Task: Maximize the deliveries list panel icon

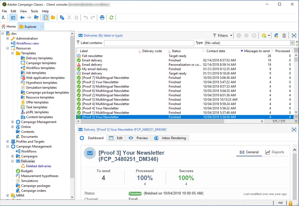Action: click(294, 35)
